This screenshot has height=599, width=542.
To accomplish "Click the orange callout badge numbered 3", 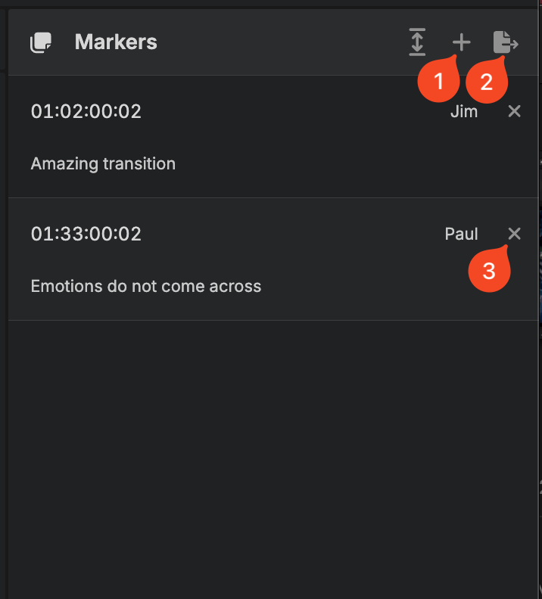I will coord(489,271).
